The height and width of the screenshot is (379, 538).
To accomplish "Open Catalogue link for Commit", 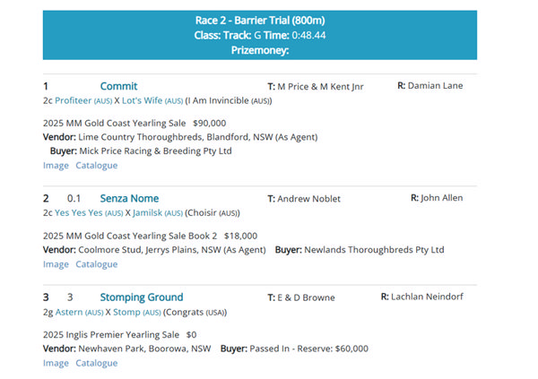I will [x=96, y=165].
